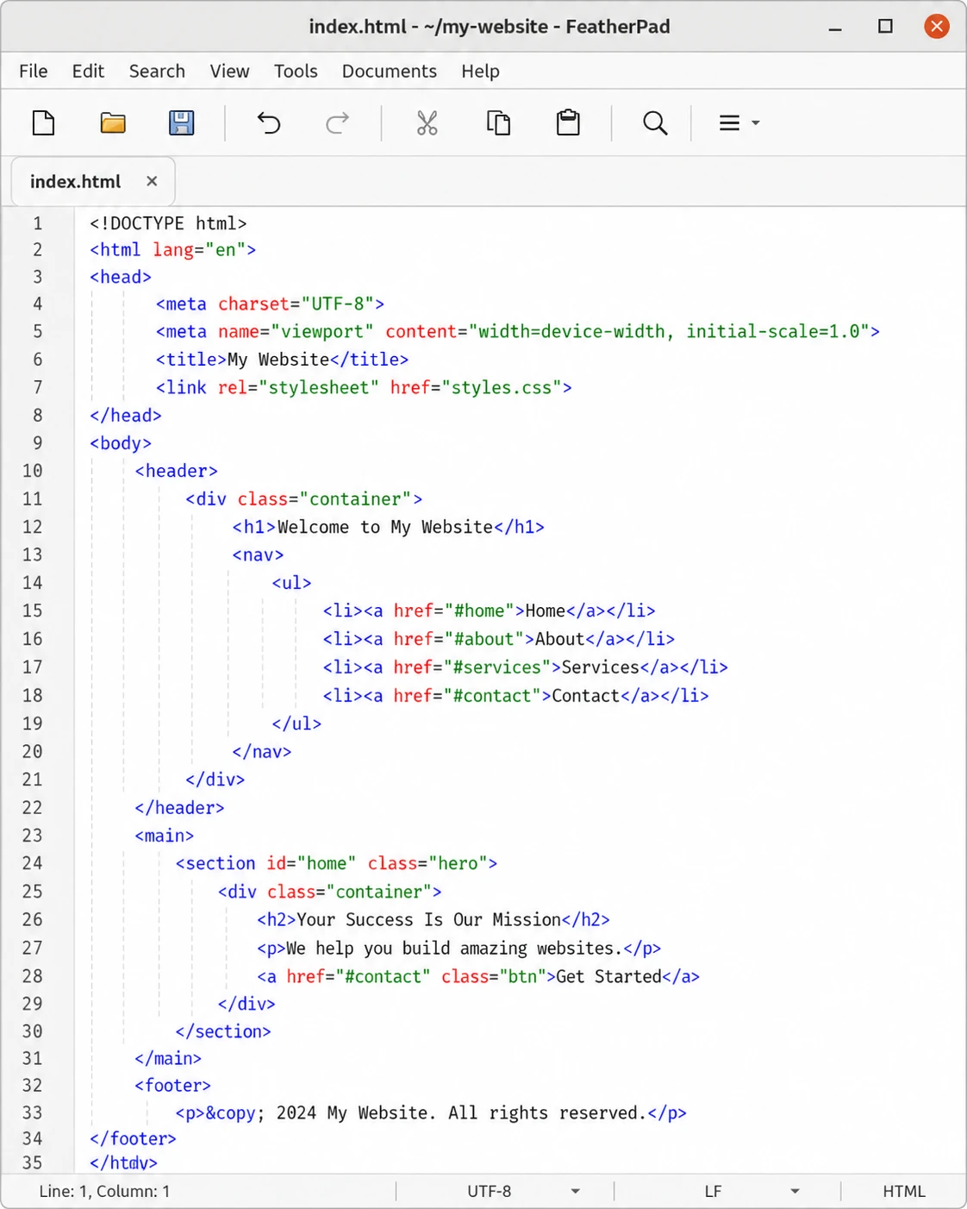Click the <h2>Your Success Is Our Mission line
Image resolution: width=967 pixels, height=1209 pixels.
433,920
